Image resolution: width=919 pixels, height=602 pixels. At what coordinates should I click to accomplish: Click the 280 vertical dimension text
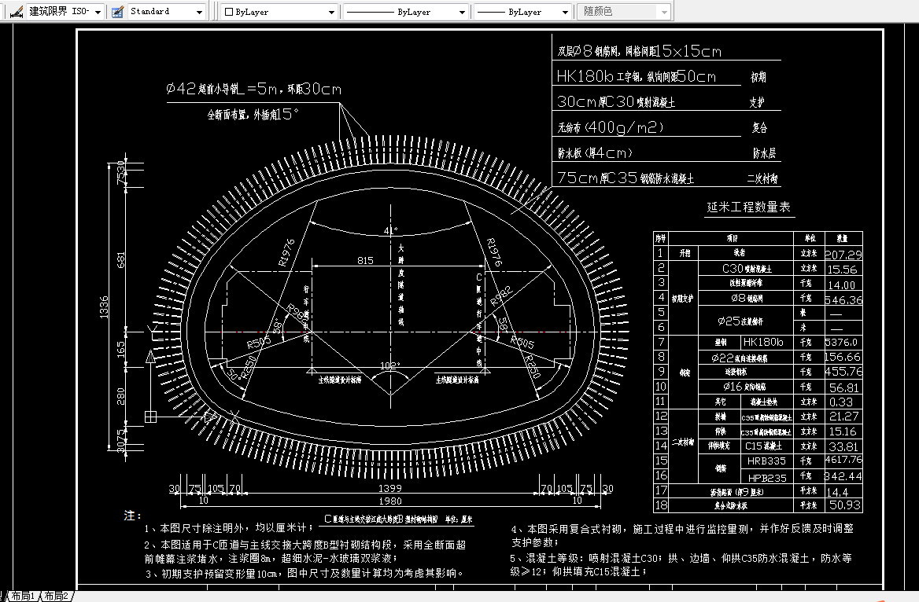coord(120,396)
